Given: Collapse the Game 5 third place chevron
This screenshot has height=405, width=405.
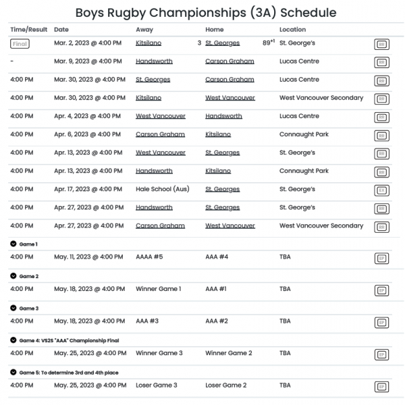Looking at the screenshot, I should coord(13,372).
